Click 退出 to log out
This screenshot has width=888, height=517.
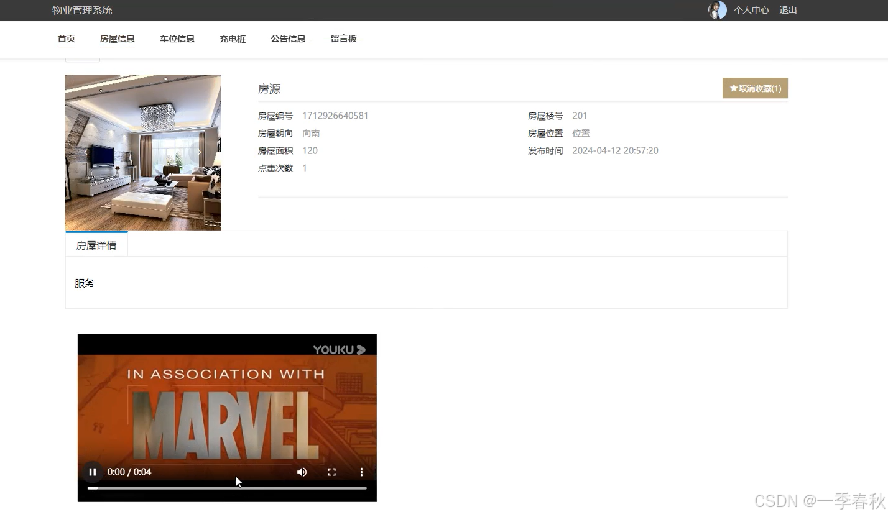click(x=788, y=10)
